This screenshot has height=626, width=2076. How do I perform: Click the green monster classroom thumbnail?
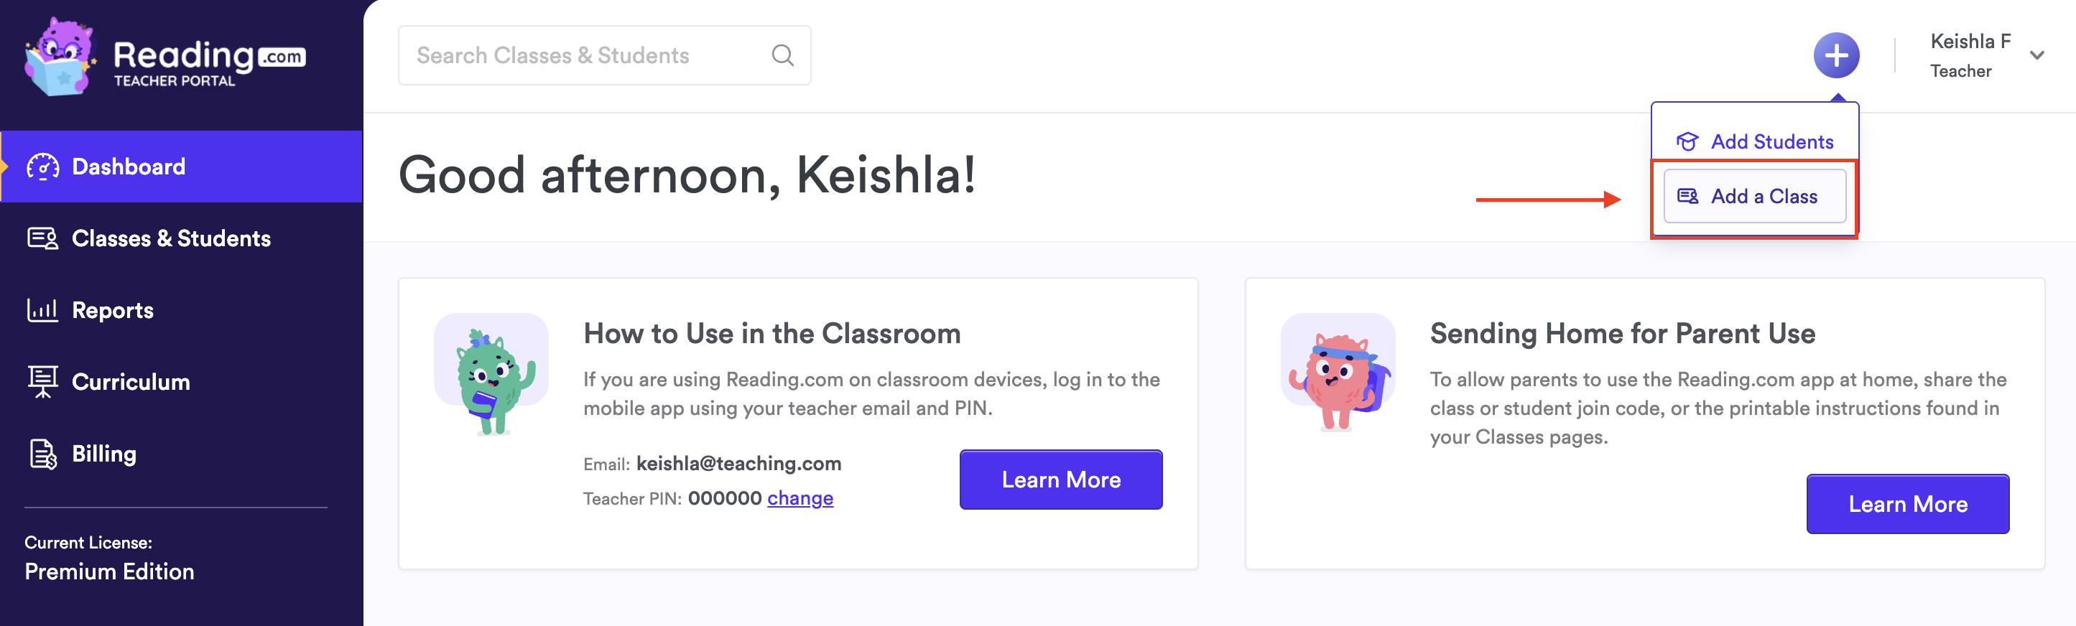pyautogui.click(x=491, y=375)
